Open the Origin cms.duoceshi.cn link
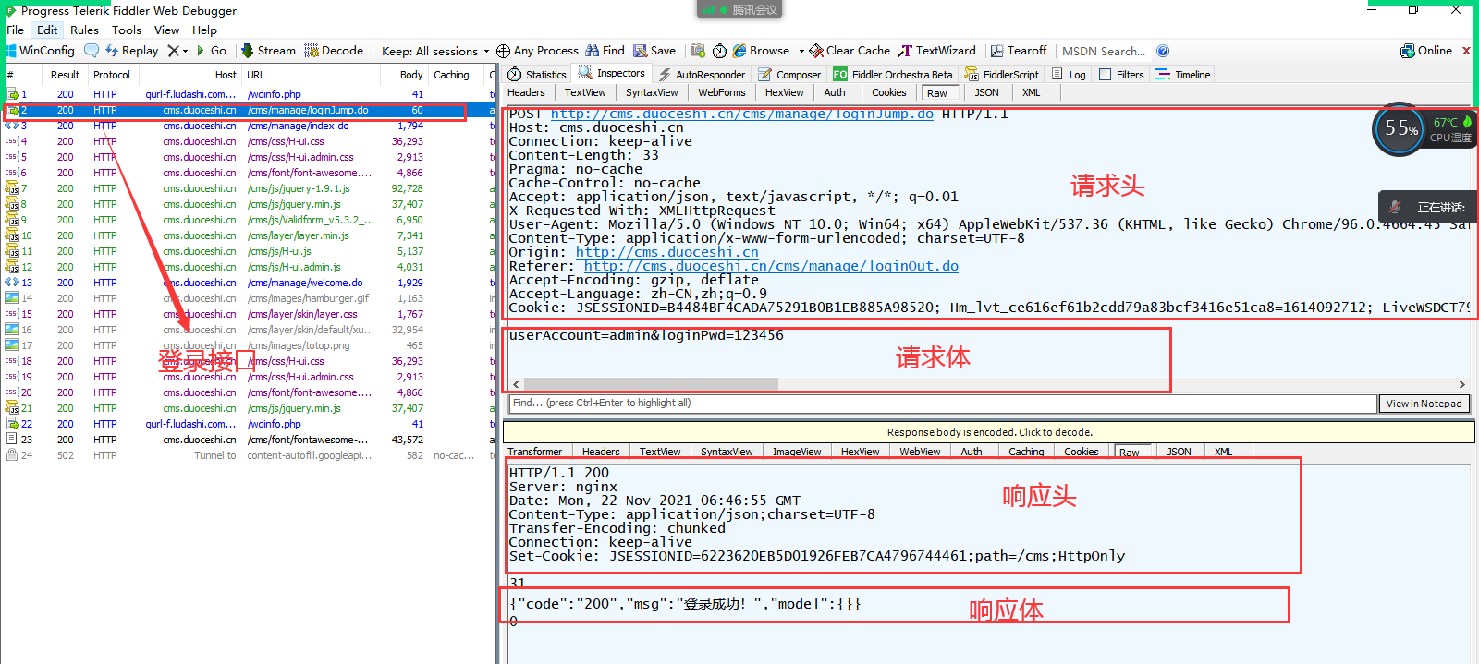This screenshot has height=664, width=1479. (666, 252)
